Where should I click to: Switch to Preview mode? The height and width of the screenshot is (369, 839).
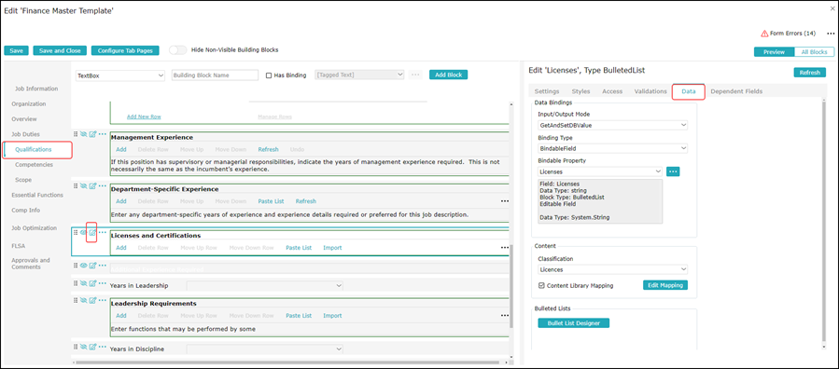coord(774,52)
